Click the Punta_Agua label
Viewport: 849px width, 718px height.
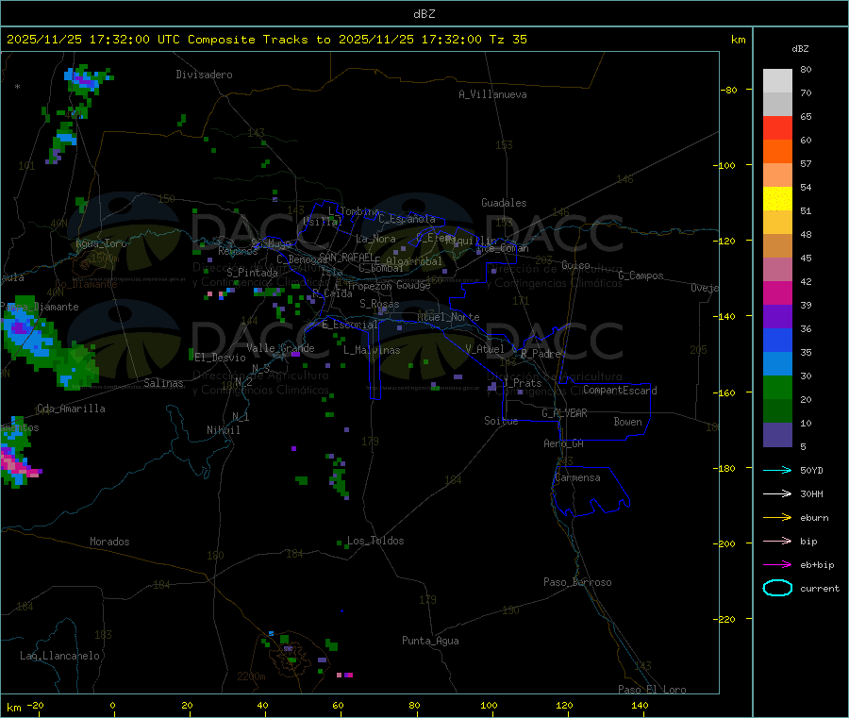click(430, 641)
